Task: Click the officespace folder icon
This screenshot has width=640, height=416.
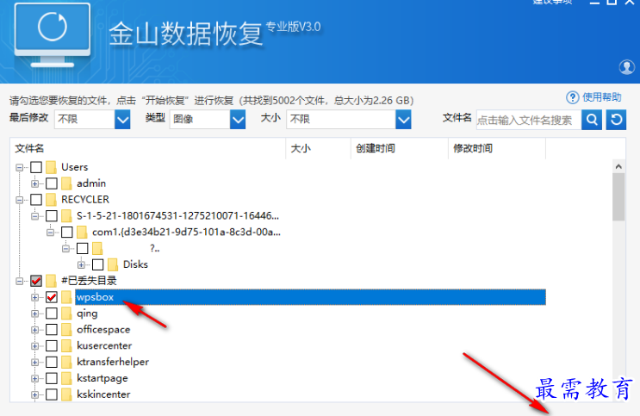Action: tap(66, 330)
